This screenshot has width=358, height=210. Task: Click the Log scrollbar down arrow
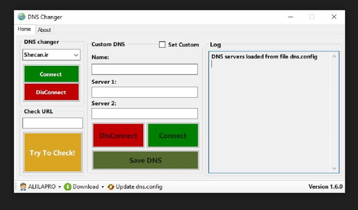pyautogui.click(x=334, y=169)
